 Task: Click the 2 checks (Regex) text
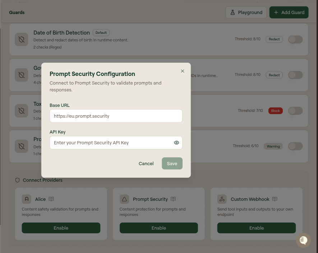(47, 47)
